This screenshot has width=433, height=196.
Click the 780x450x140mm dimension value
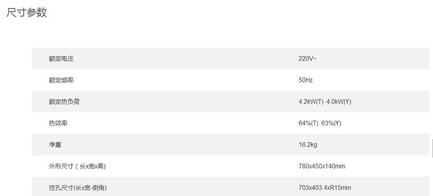tap(322, 166)
